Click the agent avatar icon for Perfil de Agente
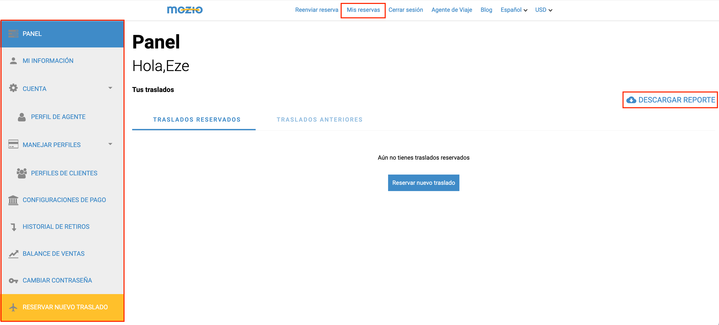 [x=22, y=117]
